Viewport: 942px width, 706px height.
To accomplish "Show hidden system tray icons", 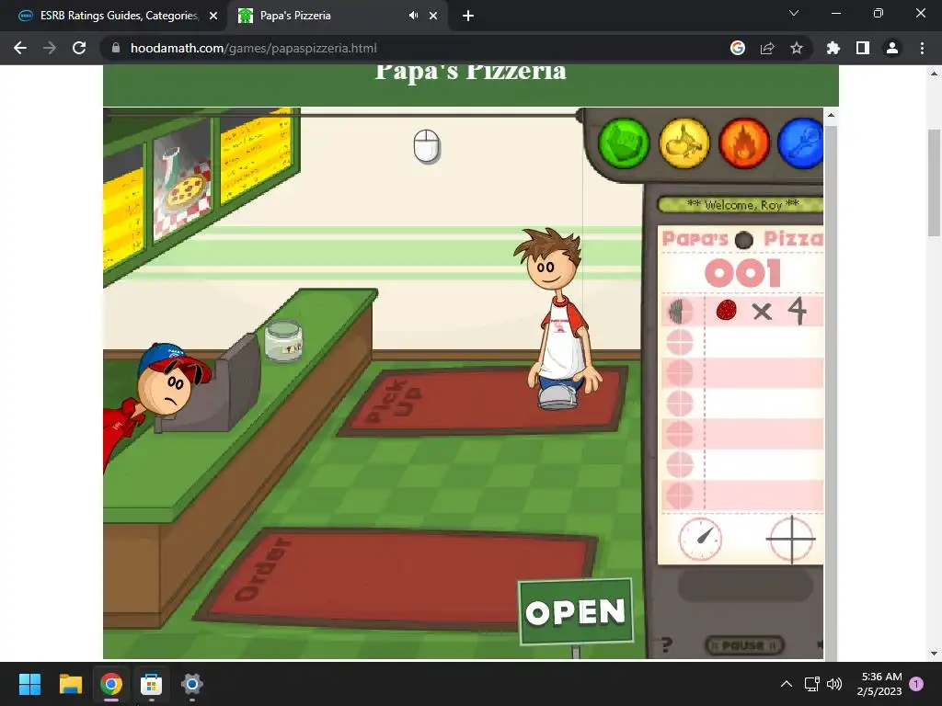I will pyautogui.click(x=786, y=684).
